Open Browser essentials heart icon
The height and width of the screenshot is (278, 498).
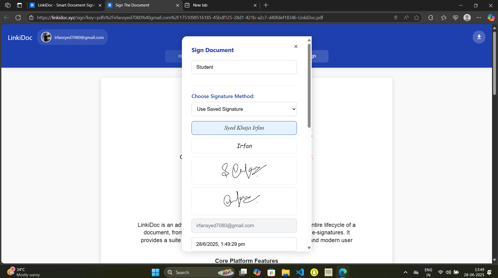(x=455, y=18)
